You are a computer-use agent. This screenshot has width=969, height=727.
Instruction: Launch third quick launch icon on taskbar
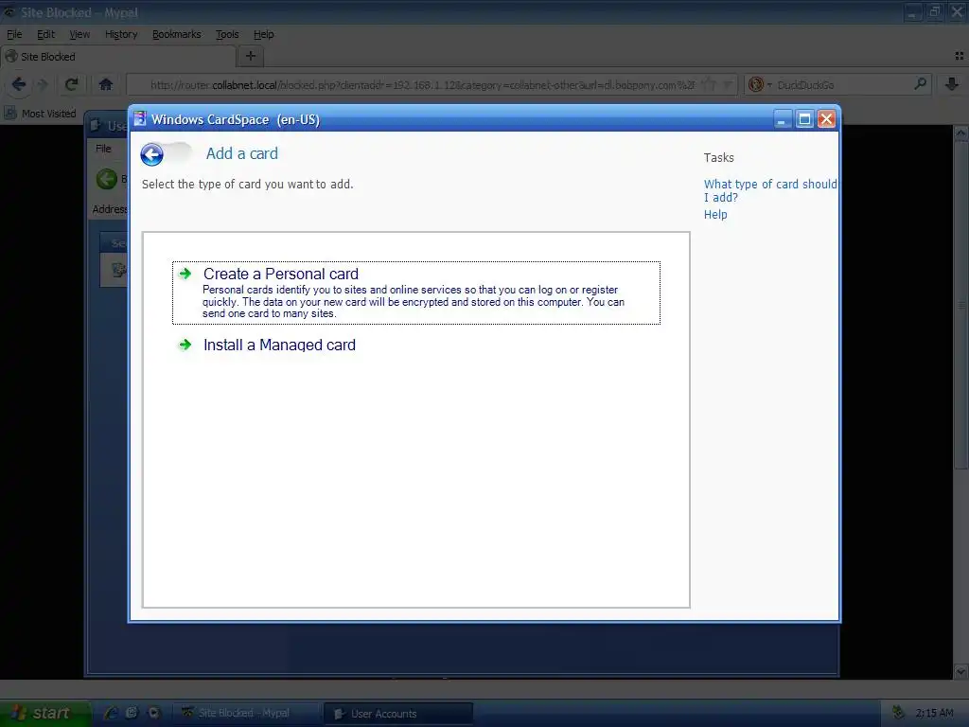tap(152, 713)
